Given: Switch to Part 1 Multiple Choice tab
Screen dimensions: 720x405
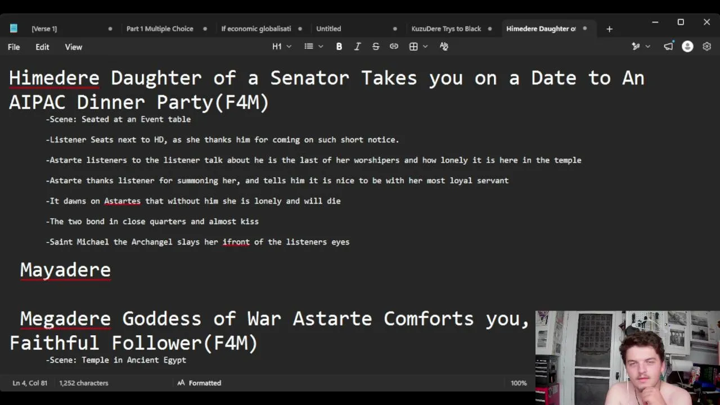Looking at the screenshot, I should (160, 29).
